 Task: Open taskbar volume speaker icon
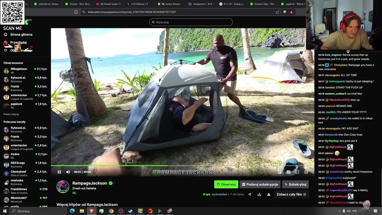click(349, 211)
